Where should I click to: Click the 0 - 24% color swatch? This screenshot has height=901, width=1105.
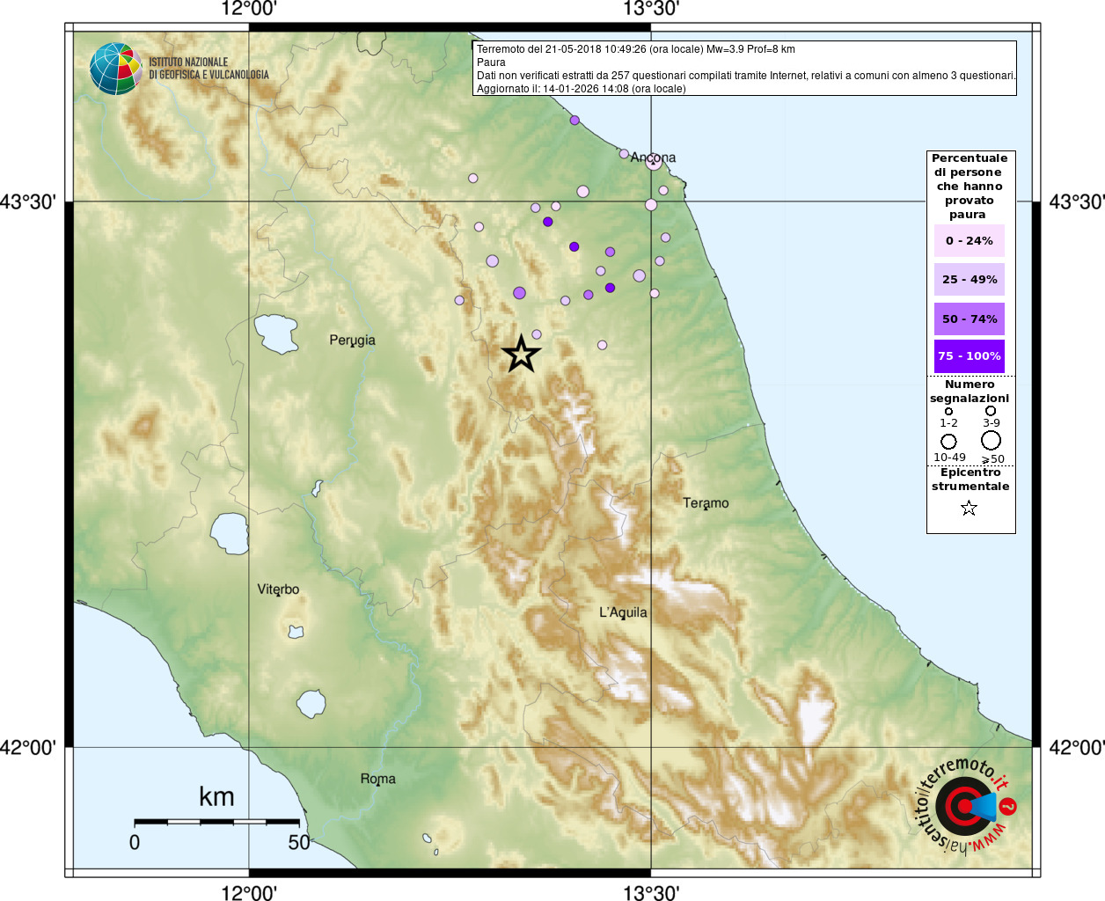coord(969,240)
